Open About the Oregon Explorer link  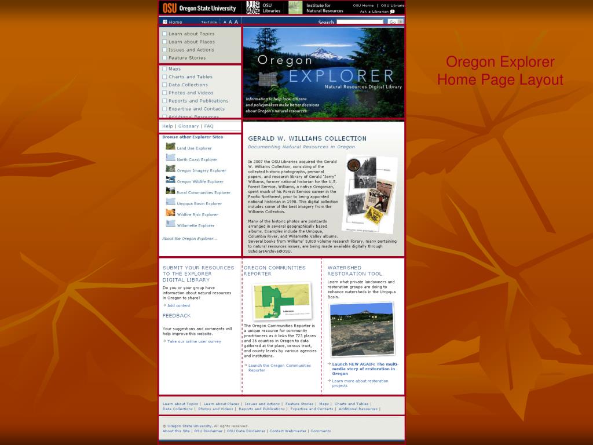(x=190, y=238)
